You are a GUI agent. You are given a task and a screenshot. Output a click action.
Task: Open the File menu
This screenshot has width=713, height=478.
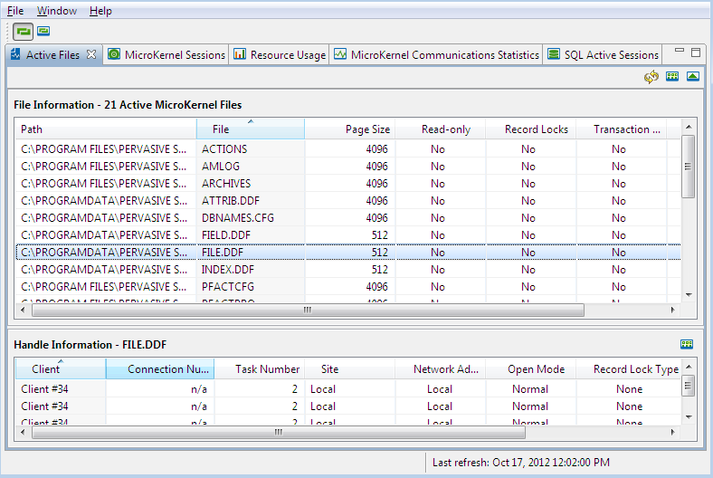[15, 11]
